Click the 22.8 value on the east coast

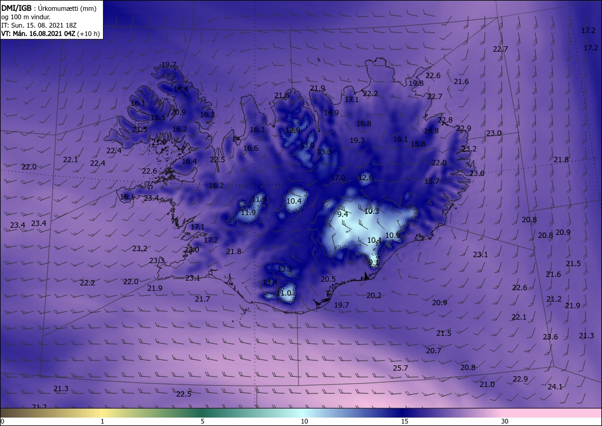coord(445,120)
